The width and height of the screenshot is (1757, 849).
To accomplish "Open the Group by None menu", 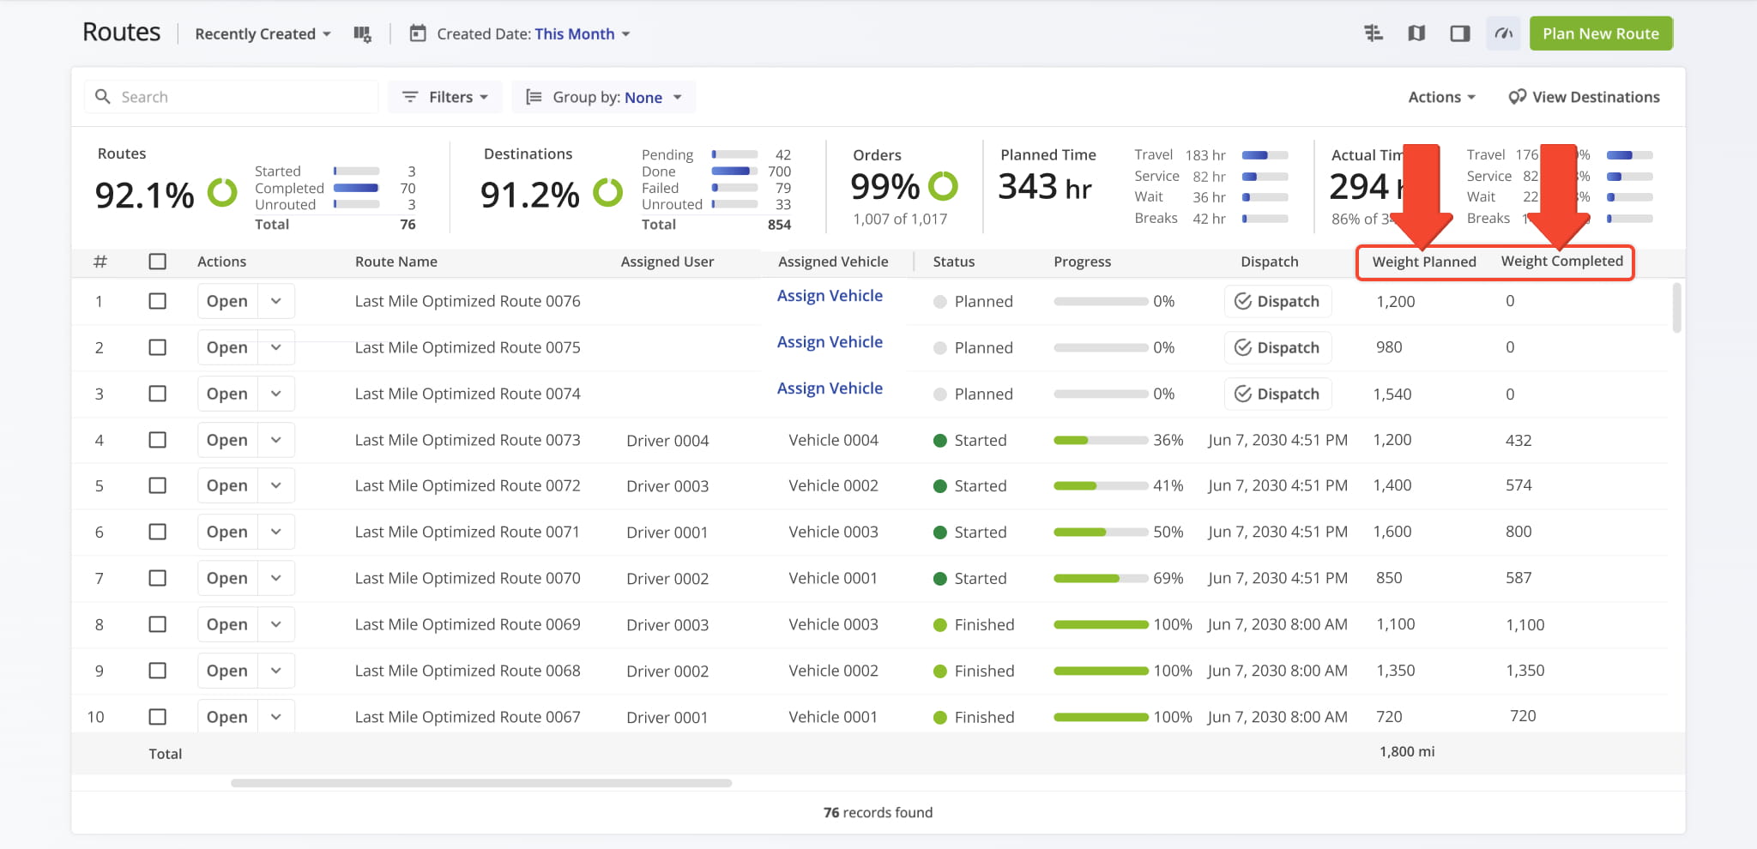I will 604,97.
